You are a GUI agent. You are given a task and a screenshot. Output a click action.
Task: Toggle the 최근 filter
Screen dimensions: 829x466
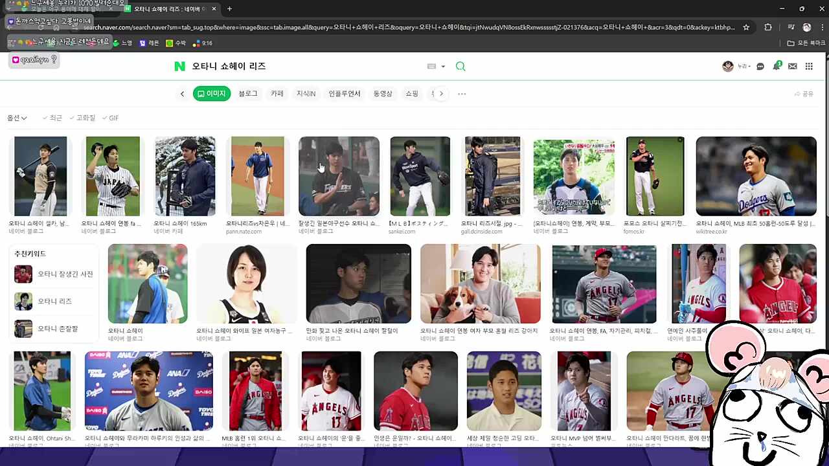pyautogui.click(x=52, y=118)
